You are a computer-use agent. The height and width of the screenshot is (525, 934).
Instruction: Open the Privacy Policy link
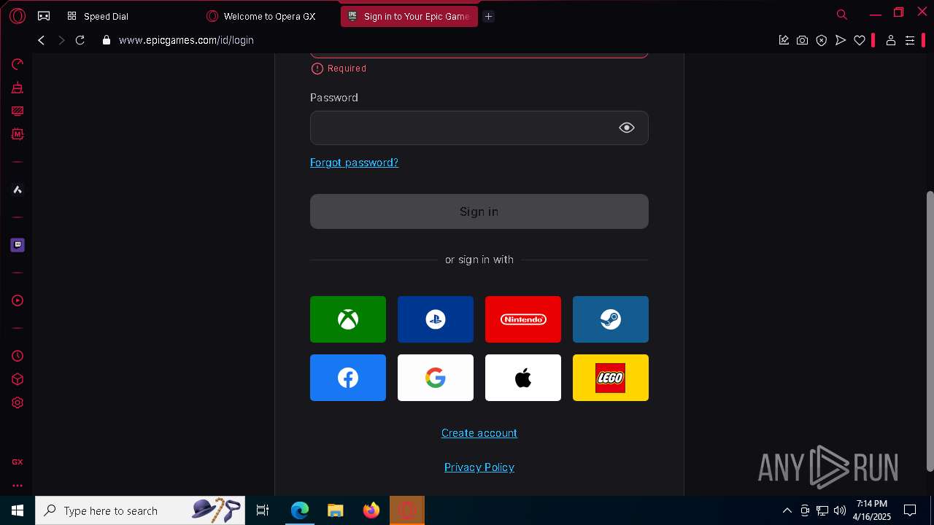(x=479, y=467)
